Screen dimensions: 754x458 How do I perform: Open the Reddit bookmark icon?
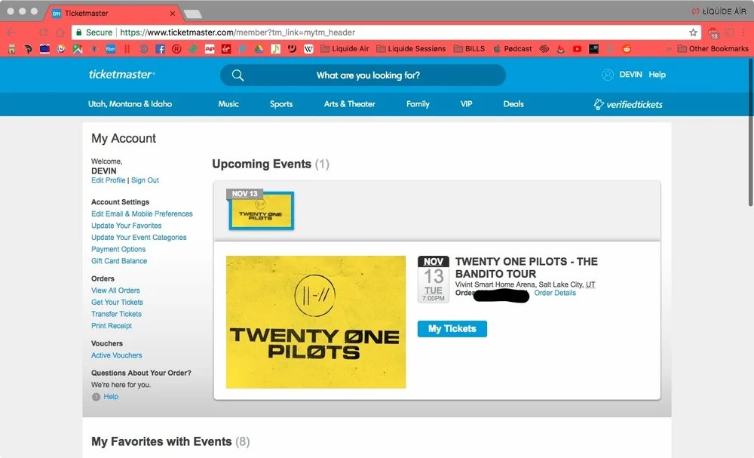coord(627,48)
